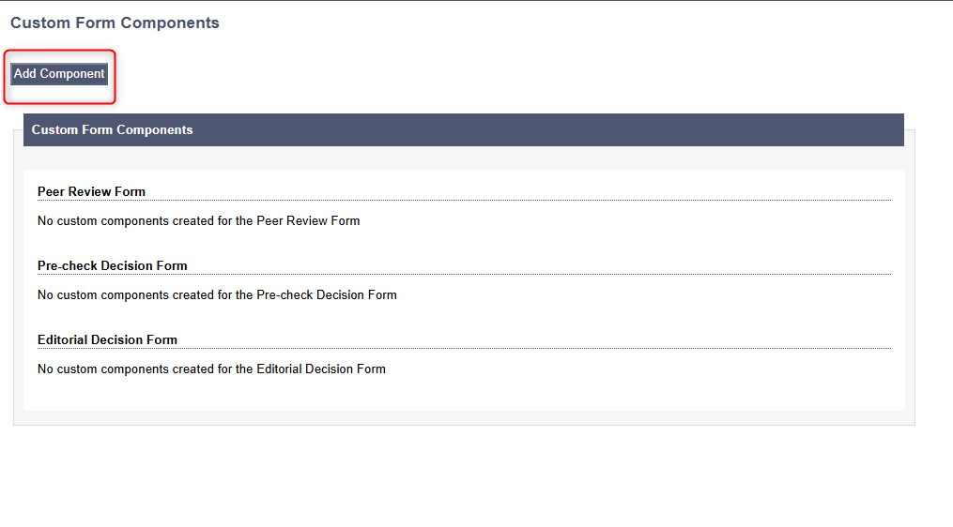Click the empty white area below Editorial Decision message

tap(469, 394)
